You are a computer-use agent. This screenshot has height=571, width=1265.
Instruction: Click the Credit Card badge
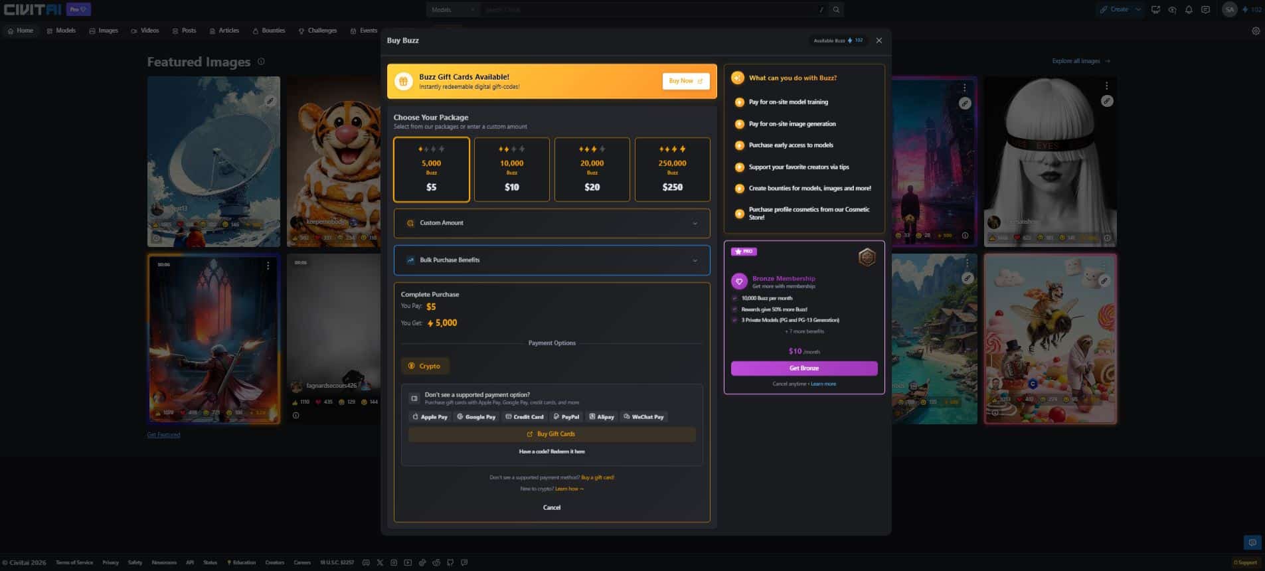[x=524, y=417]
